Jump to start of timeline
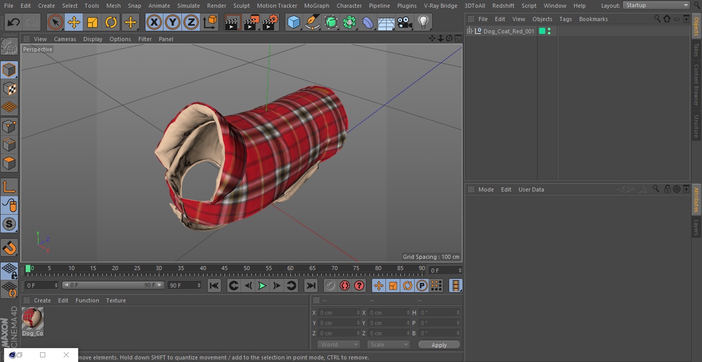 (214, 285)
